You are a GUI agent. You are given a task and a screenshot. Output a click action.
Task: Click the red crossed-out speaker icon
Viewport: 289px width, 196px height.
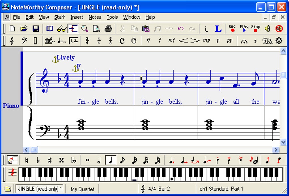279,29
